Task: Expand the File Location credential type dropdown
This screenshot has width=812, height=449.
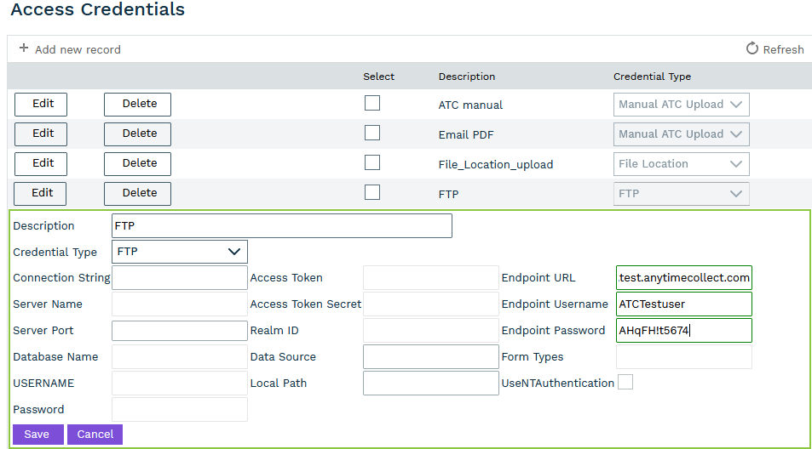Action: [681, 164]
